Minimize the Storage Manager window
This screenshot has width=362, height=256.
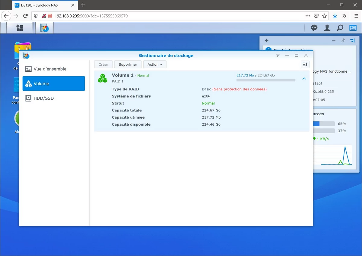click(x=287, y=55)
